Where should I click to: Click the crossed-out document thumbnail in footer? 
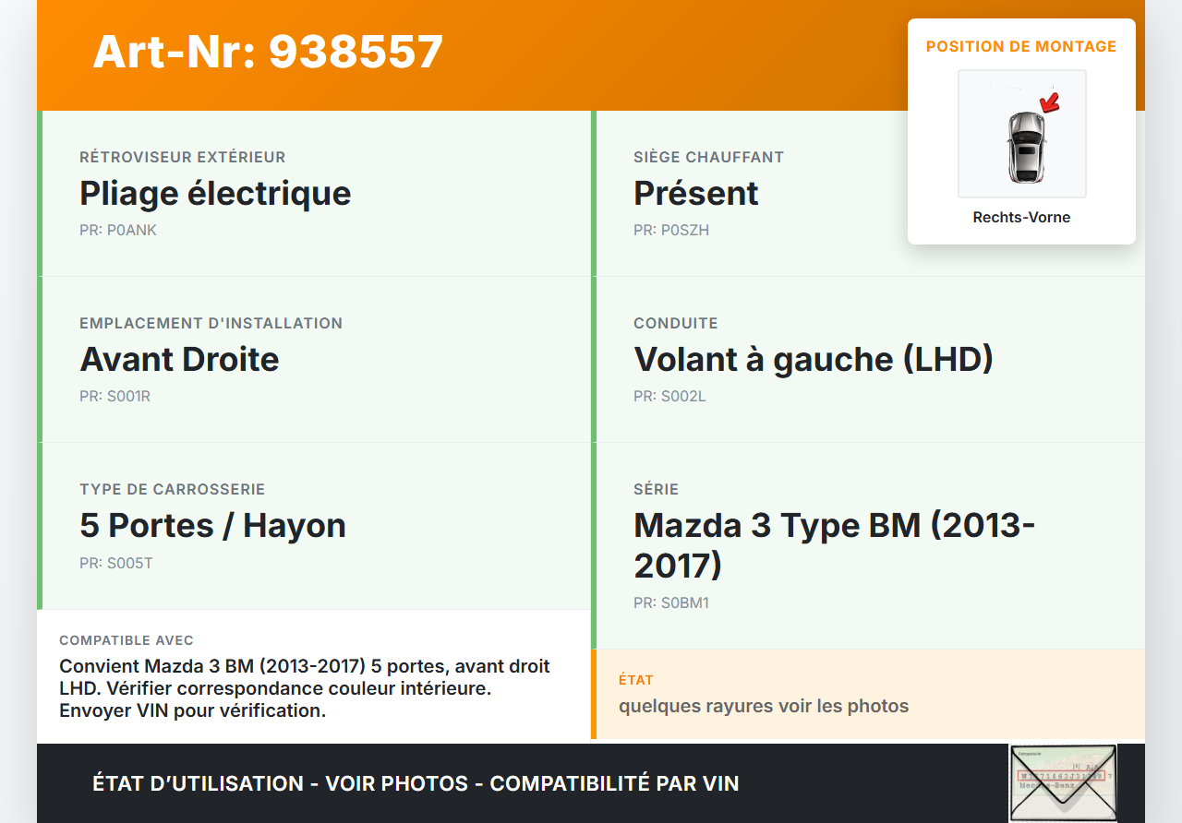tap(1062, 782)
